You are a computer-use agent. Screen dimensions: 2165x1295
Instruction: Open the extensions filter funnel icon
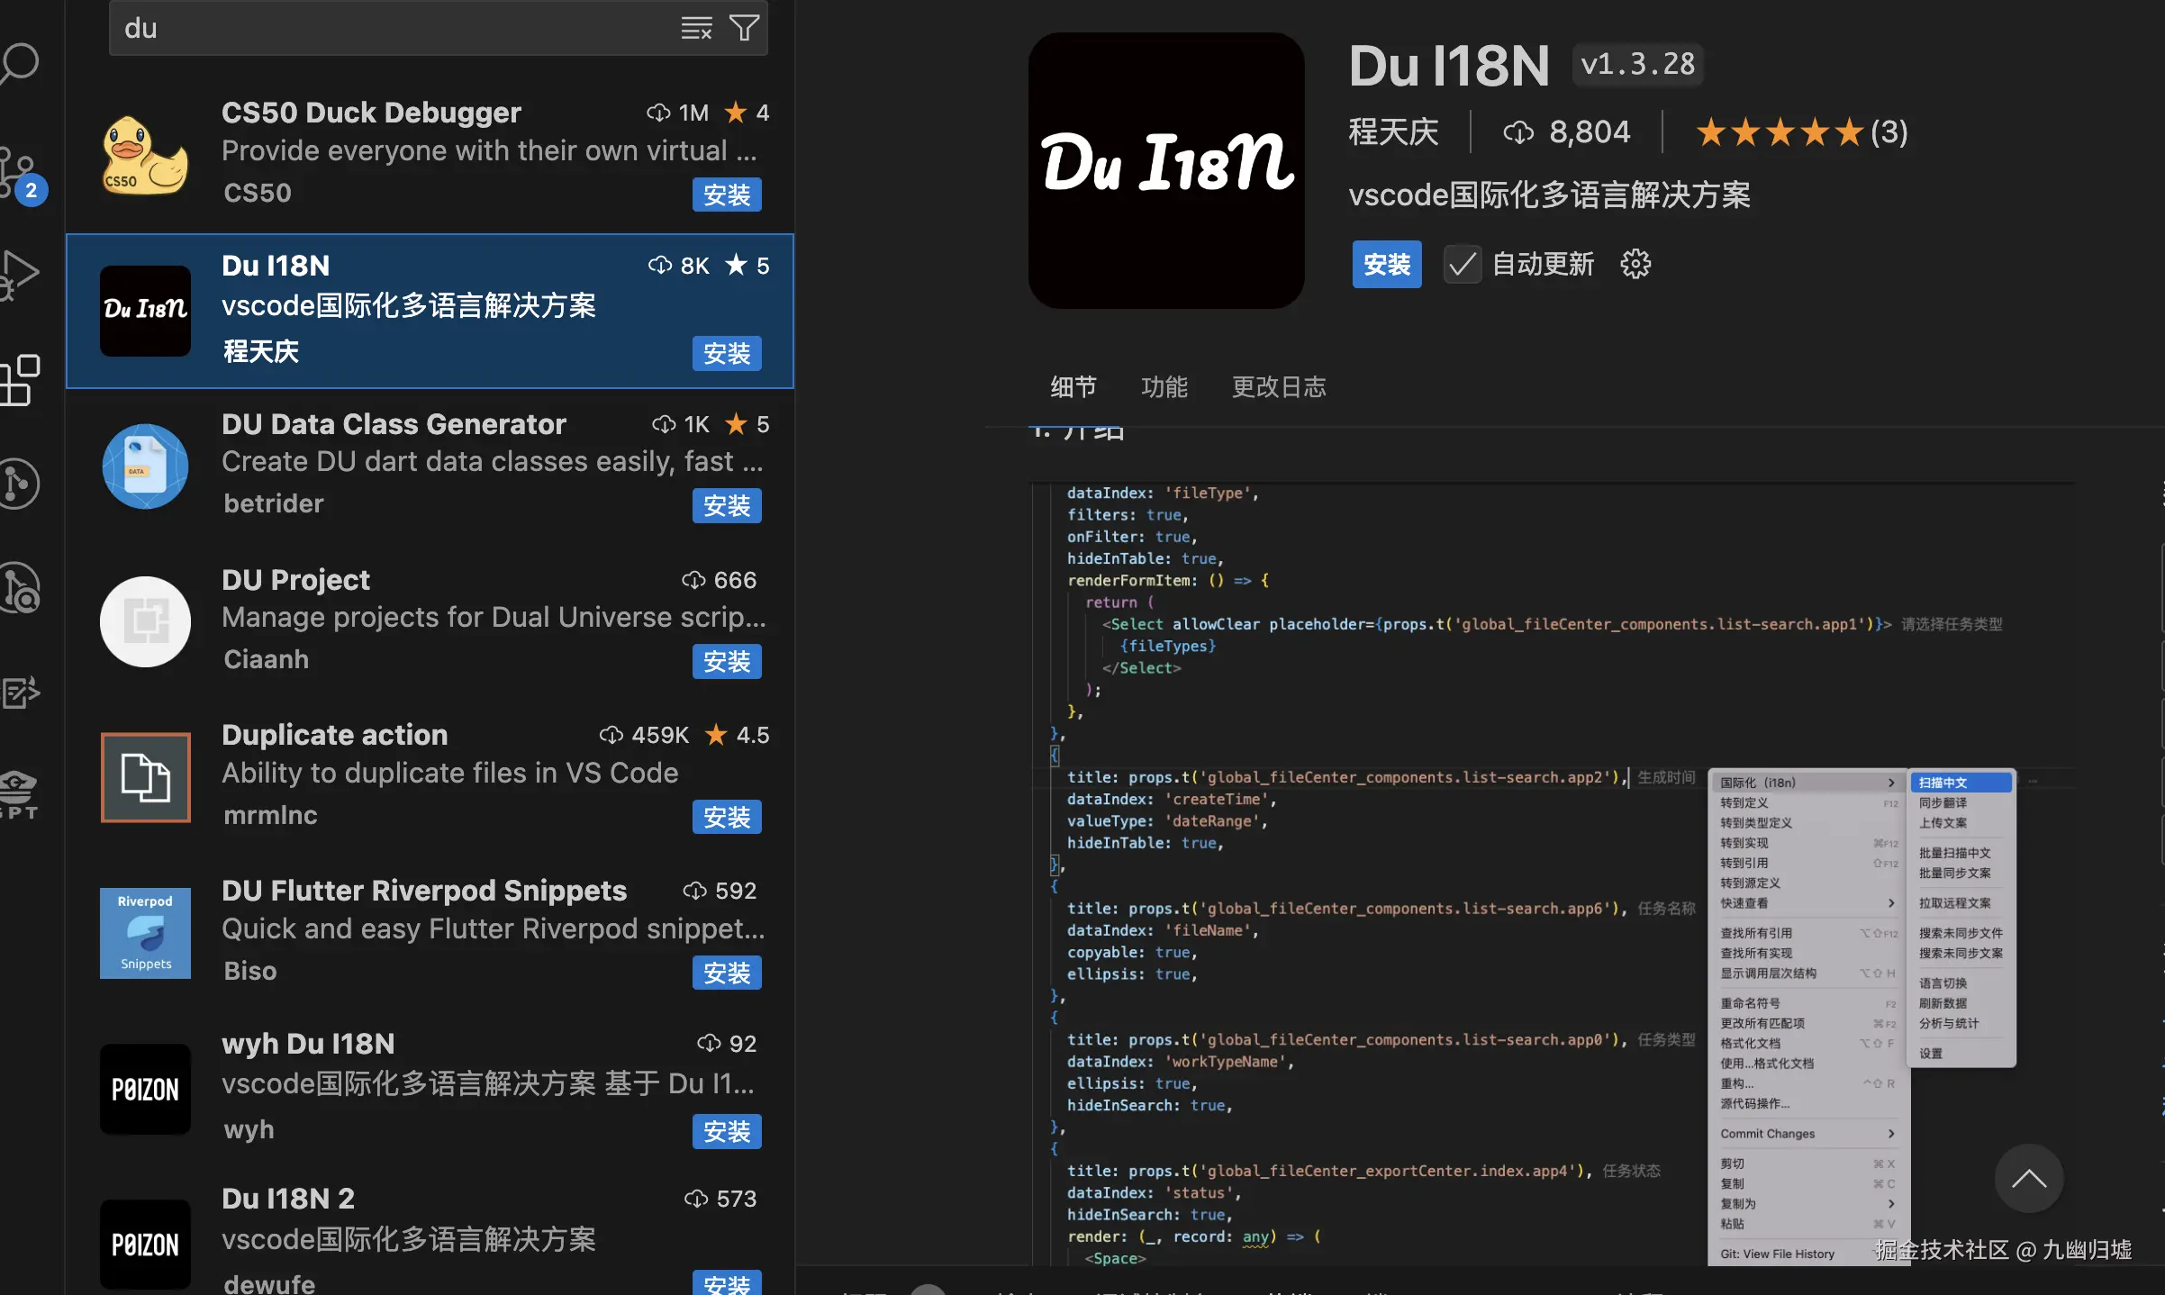(x=744, y=28)
